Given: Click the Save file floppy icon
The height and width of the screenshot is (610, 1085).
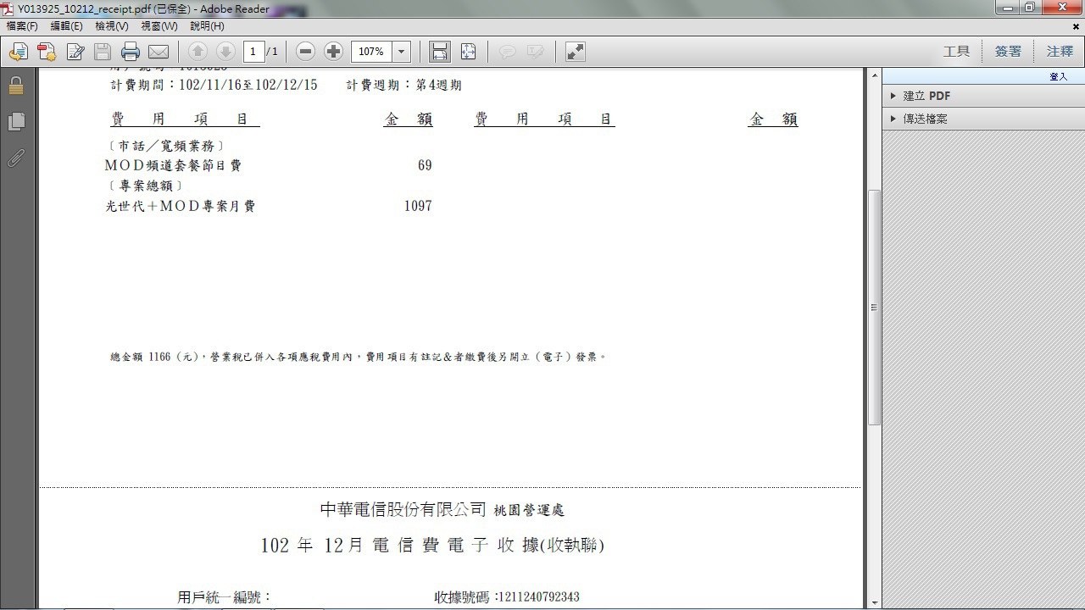Looking at the screenshot, I should pyautogui.click(x=103, y=52).
